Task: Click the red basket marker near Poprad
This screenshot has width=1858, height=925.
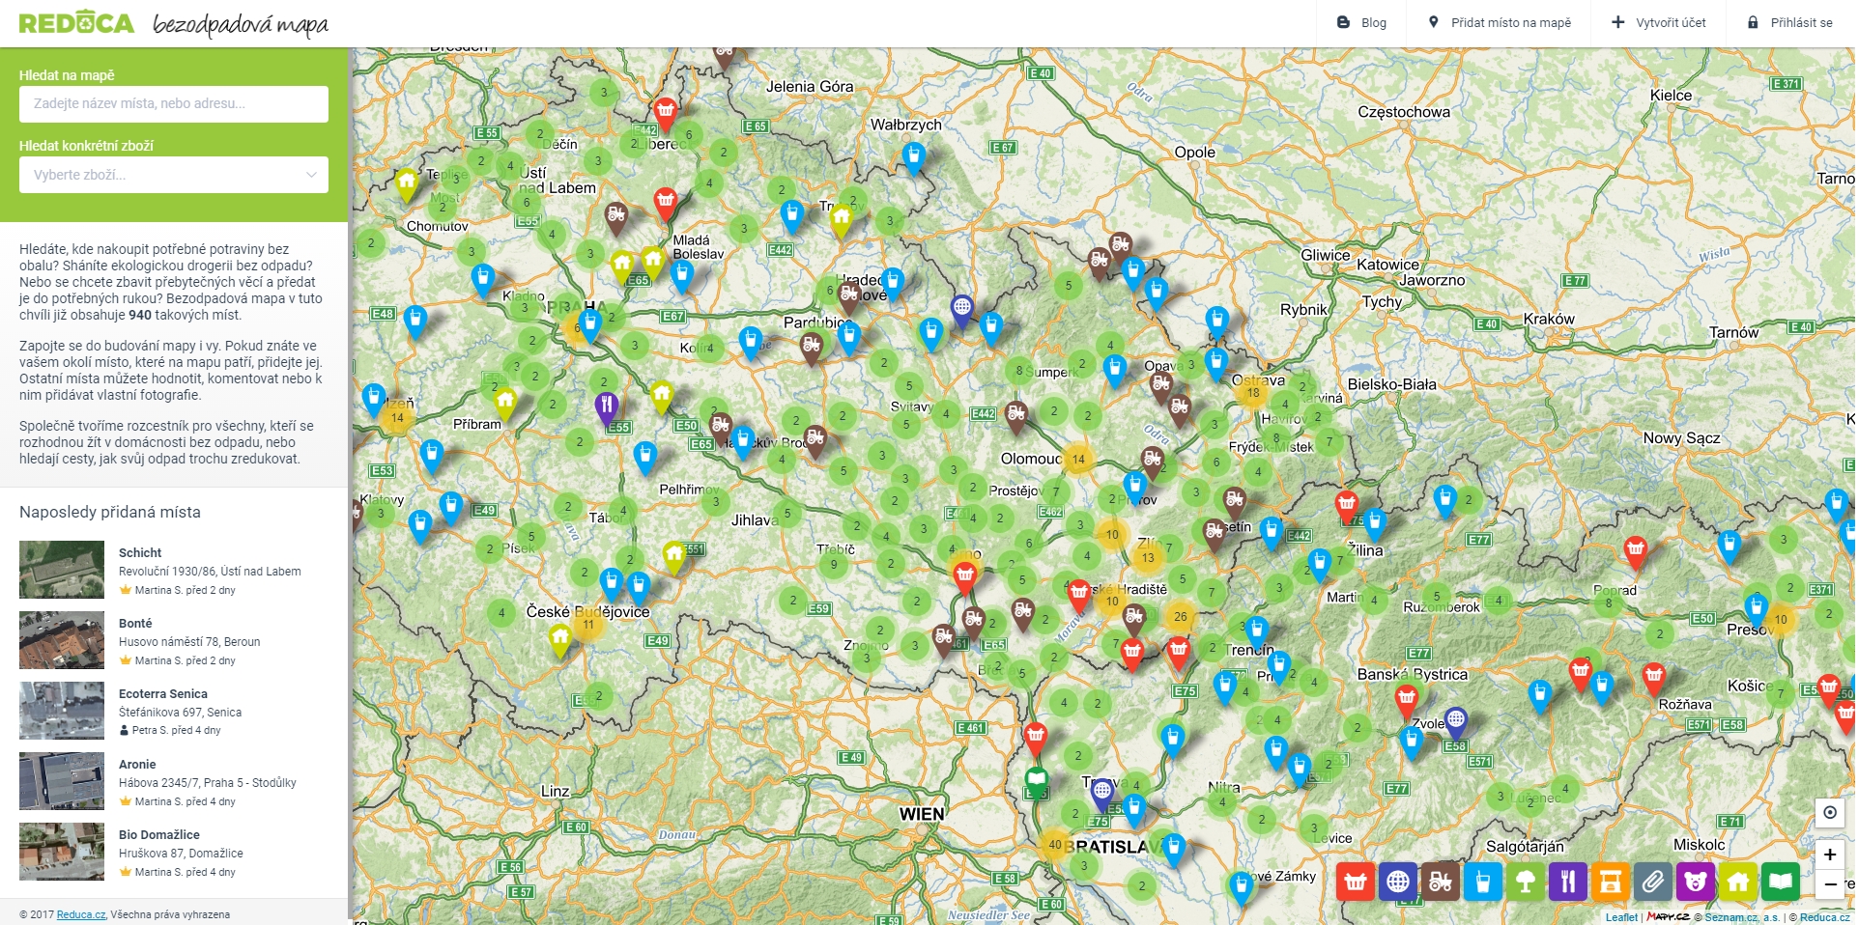Action: [1635, 553]
